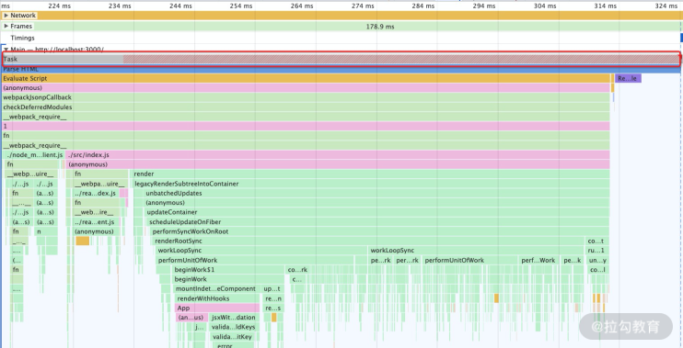The image size is (683, 348).
Task: Select the long Task bar outlined in red
Action: (341, 59)
